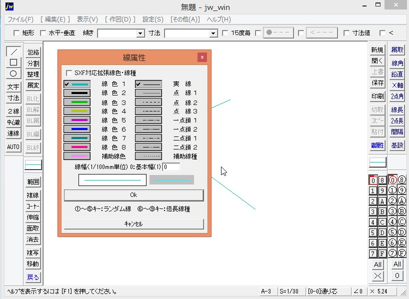
Task: Open the ファイル(F) menu
Action: tap(20, 19)
